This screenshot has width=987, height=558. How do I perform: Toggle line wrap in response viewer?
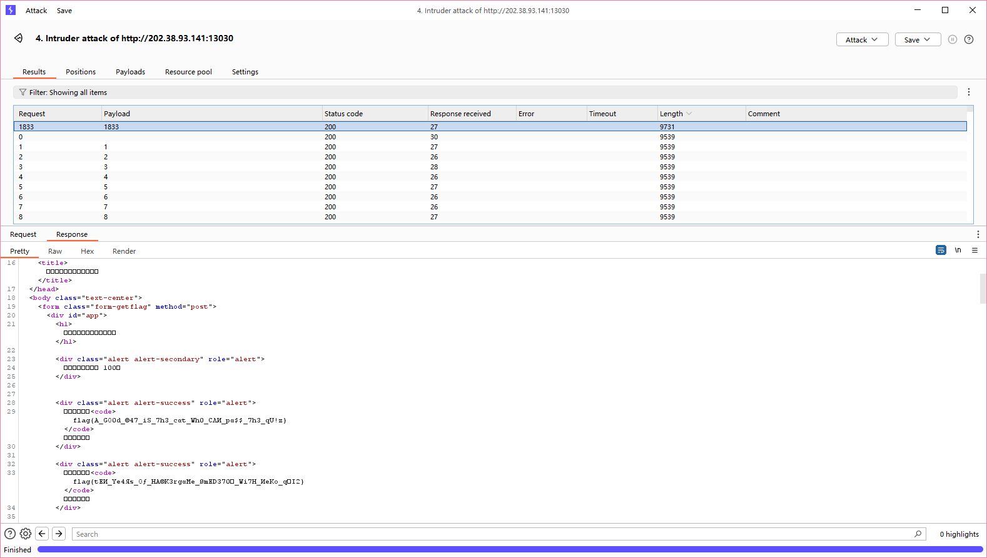(x=941, y=250)
